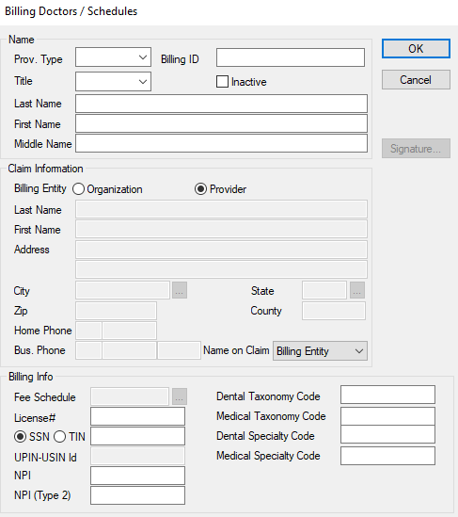The image size is (458, 517).
Task: Open the Name on Claim dropdown
Action: [x=320, y=351]
